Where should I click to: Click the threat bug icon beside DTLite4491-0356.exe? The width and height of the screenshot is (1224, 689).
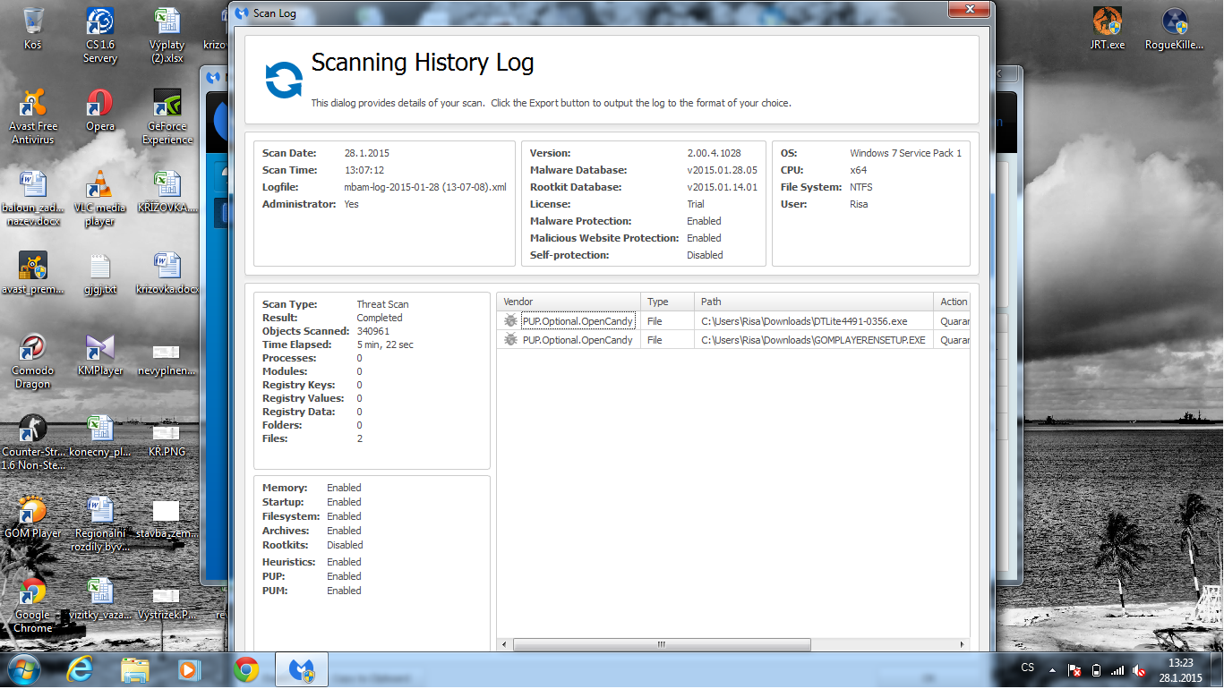click(x=510, y=320)
